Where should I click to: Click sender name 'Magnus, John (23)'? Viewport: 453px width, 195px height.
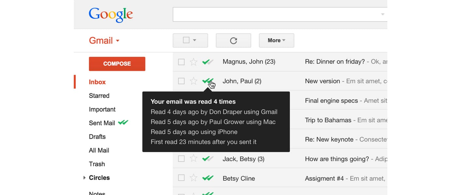point(249,61)
